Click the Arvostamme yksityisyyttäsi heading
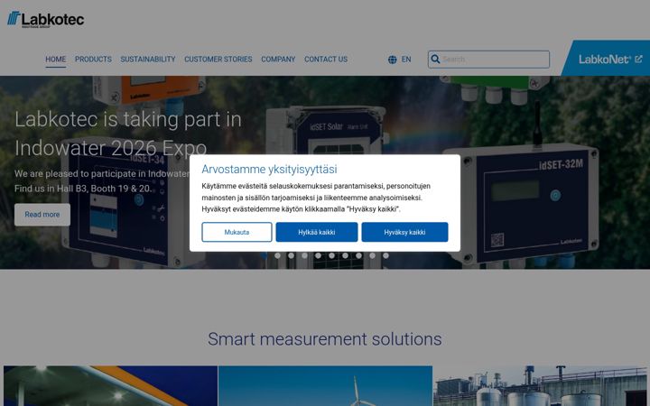Screen dimensions: 650x406 pyautogui.click(x=269, y=169)
